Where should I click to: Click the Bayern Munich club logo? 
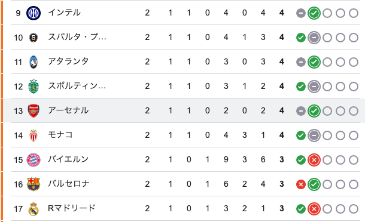tap(34, 160)
